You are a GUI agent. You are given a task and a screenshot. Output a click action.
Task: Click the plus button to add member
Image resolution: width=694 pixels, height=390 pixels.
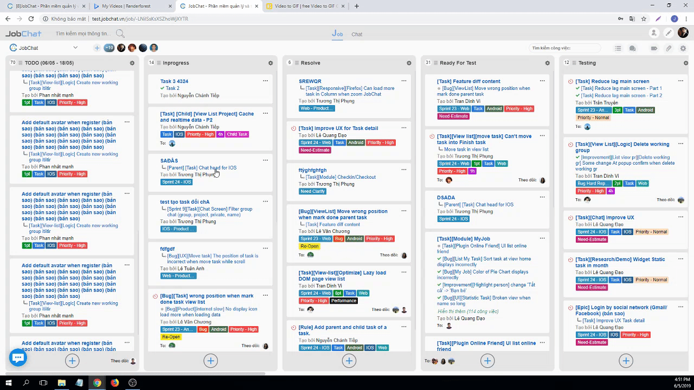[x=97, y=48]
